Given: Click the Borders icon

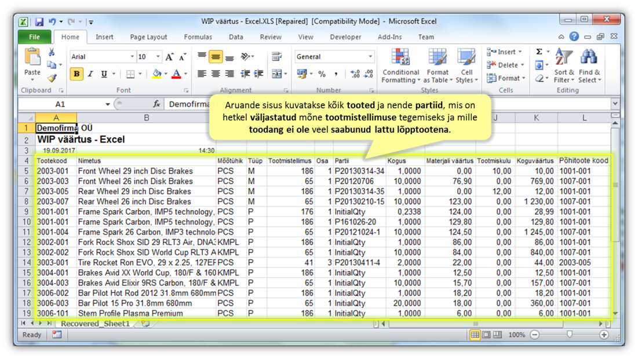Looking at the screenshot, I should 130,74.
